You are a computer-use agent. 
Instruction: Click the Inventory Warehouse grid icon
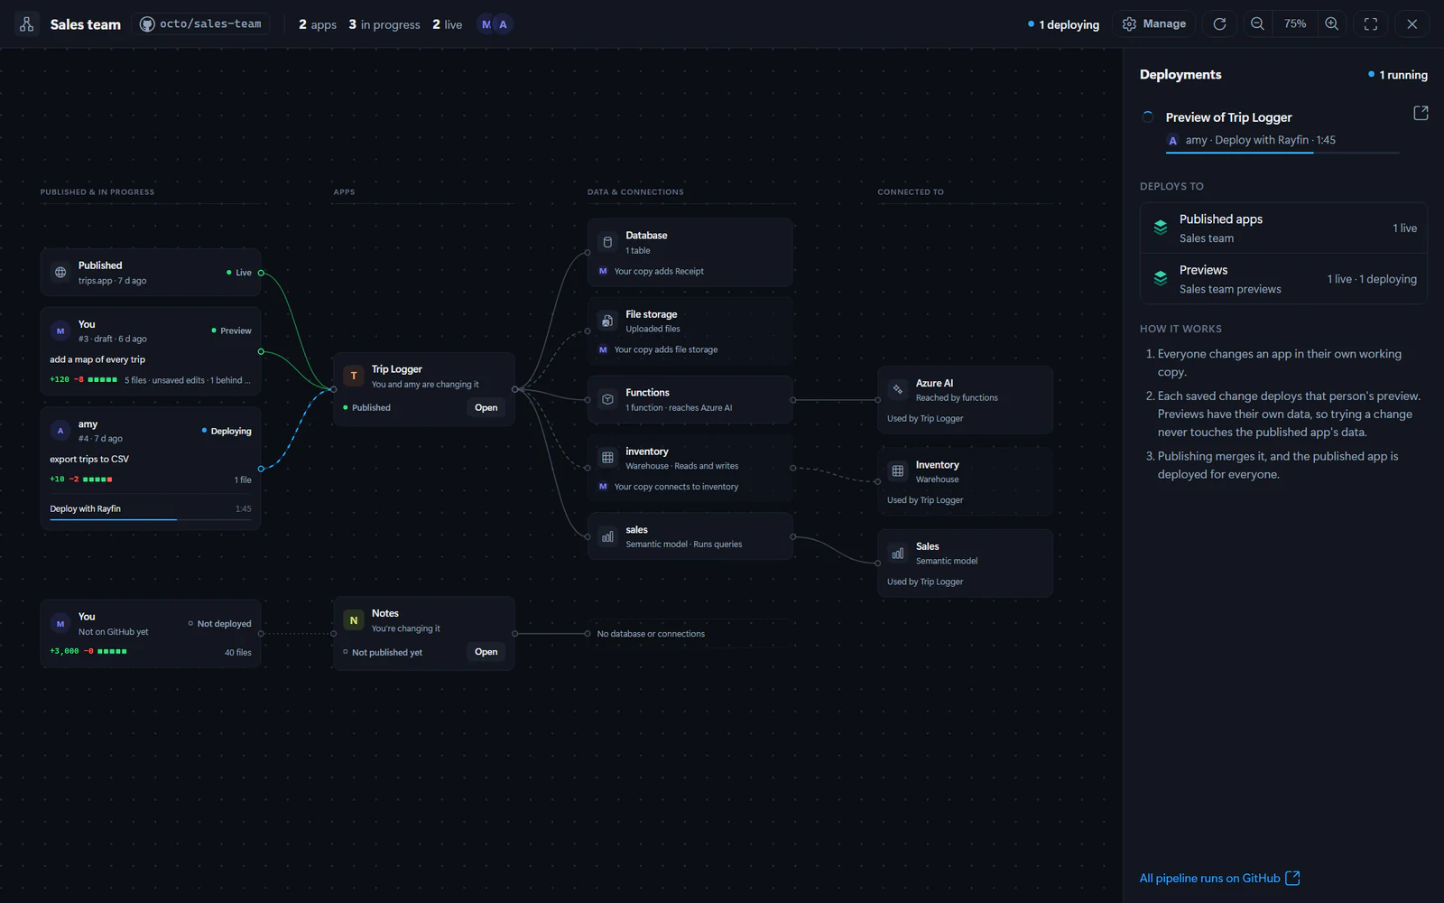pyautogui.click(x=897, y=470)
